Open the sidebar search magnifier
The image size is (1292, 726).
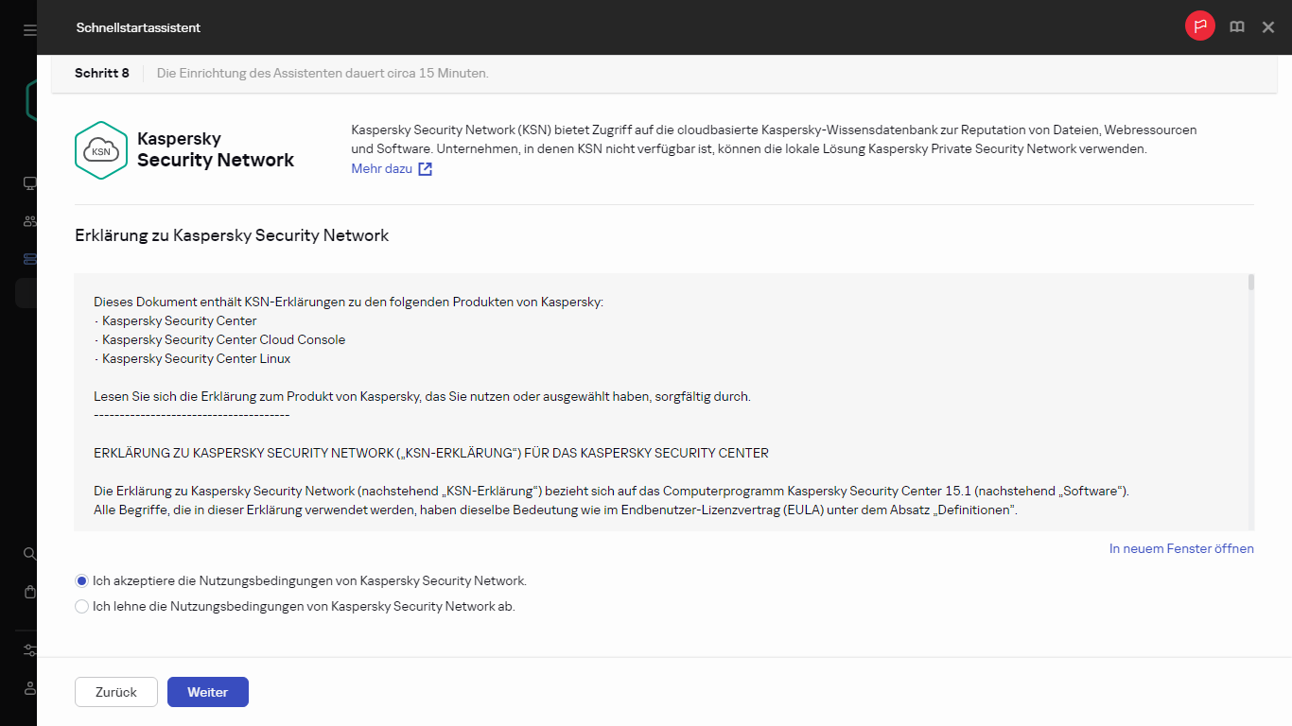[x=28, y=553]
